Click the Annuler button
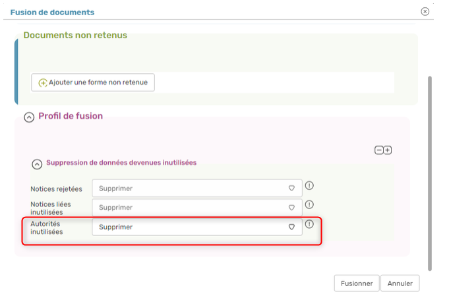The height and width of the screenshot is (292, 449). tap(400, 283)
